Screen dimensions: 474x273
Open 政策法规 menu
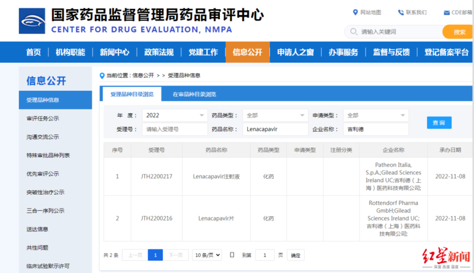(159, 52)
